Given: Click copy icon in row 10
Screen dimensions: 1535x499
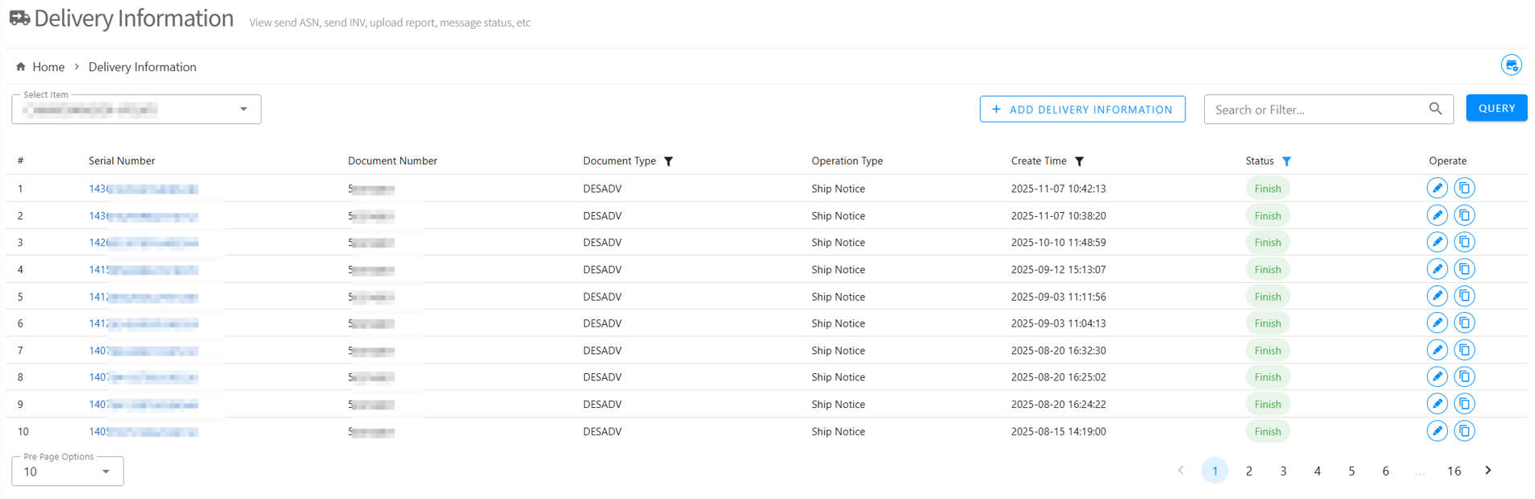Looking at the screenshot, I should coord(1464,431).
